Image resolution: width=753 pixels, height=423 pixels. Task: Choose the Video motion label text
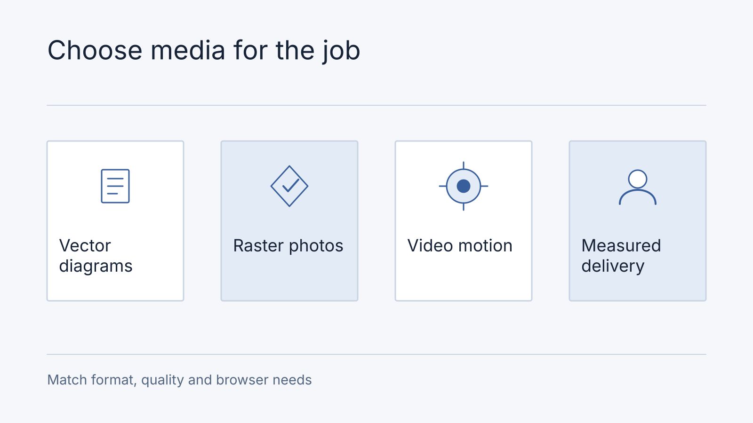click(x=460, y=246)
